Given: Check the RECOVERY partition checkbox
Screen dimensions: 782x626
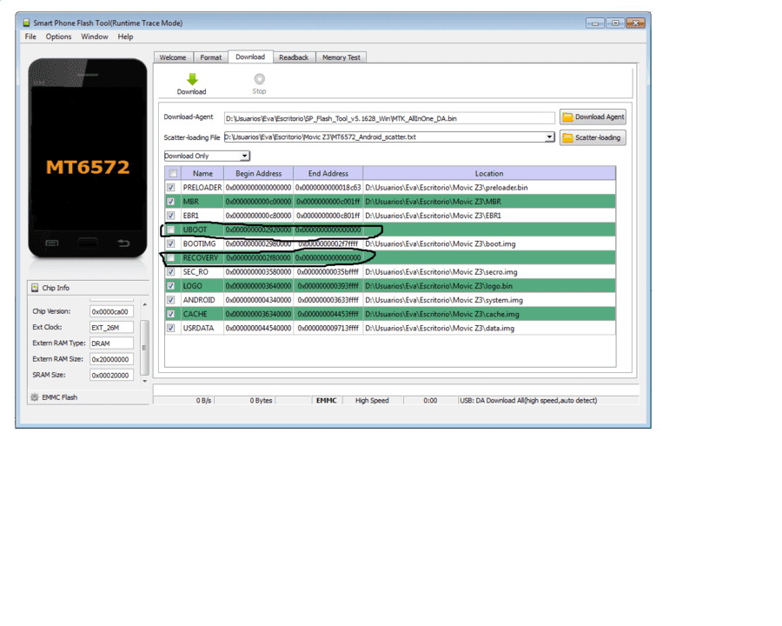Looking at the screenshot, I should (171, 257).
